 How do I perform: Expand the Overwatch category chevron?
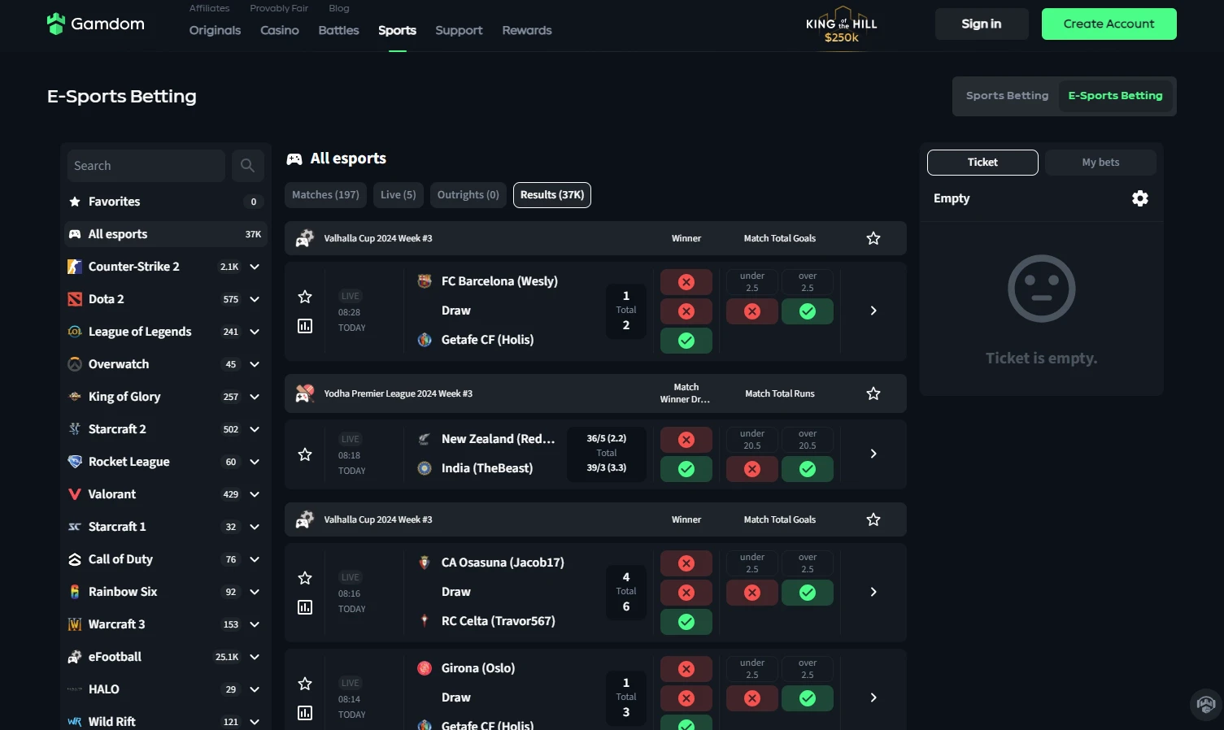click(255, 364)
